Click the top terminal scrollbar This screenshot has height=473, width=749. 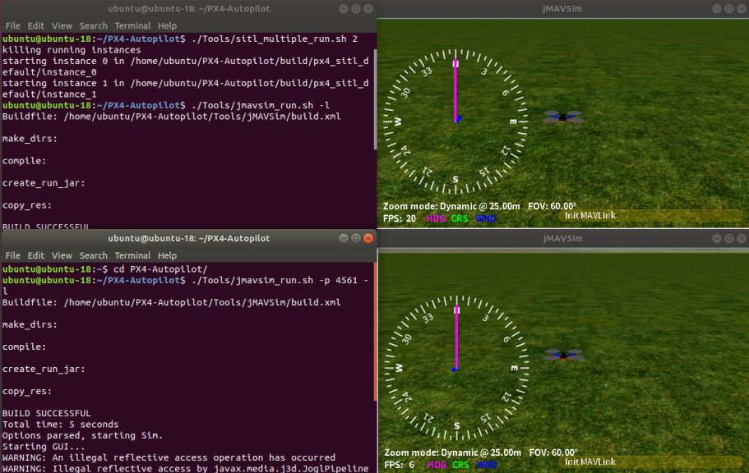[x=375, y=99]
